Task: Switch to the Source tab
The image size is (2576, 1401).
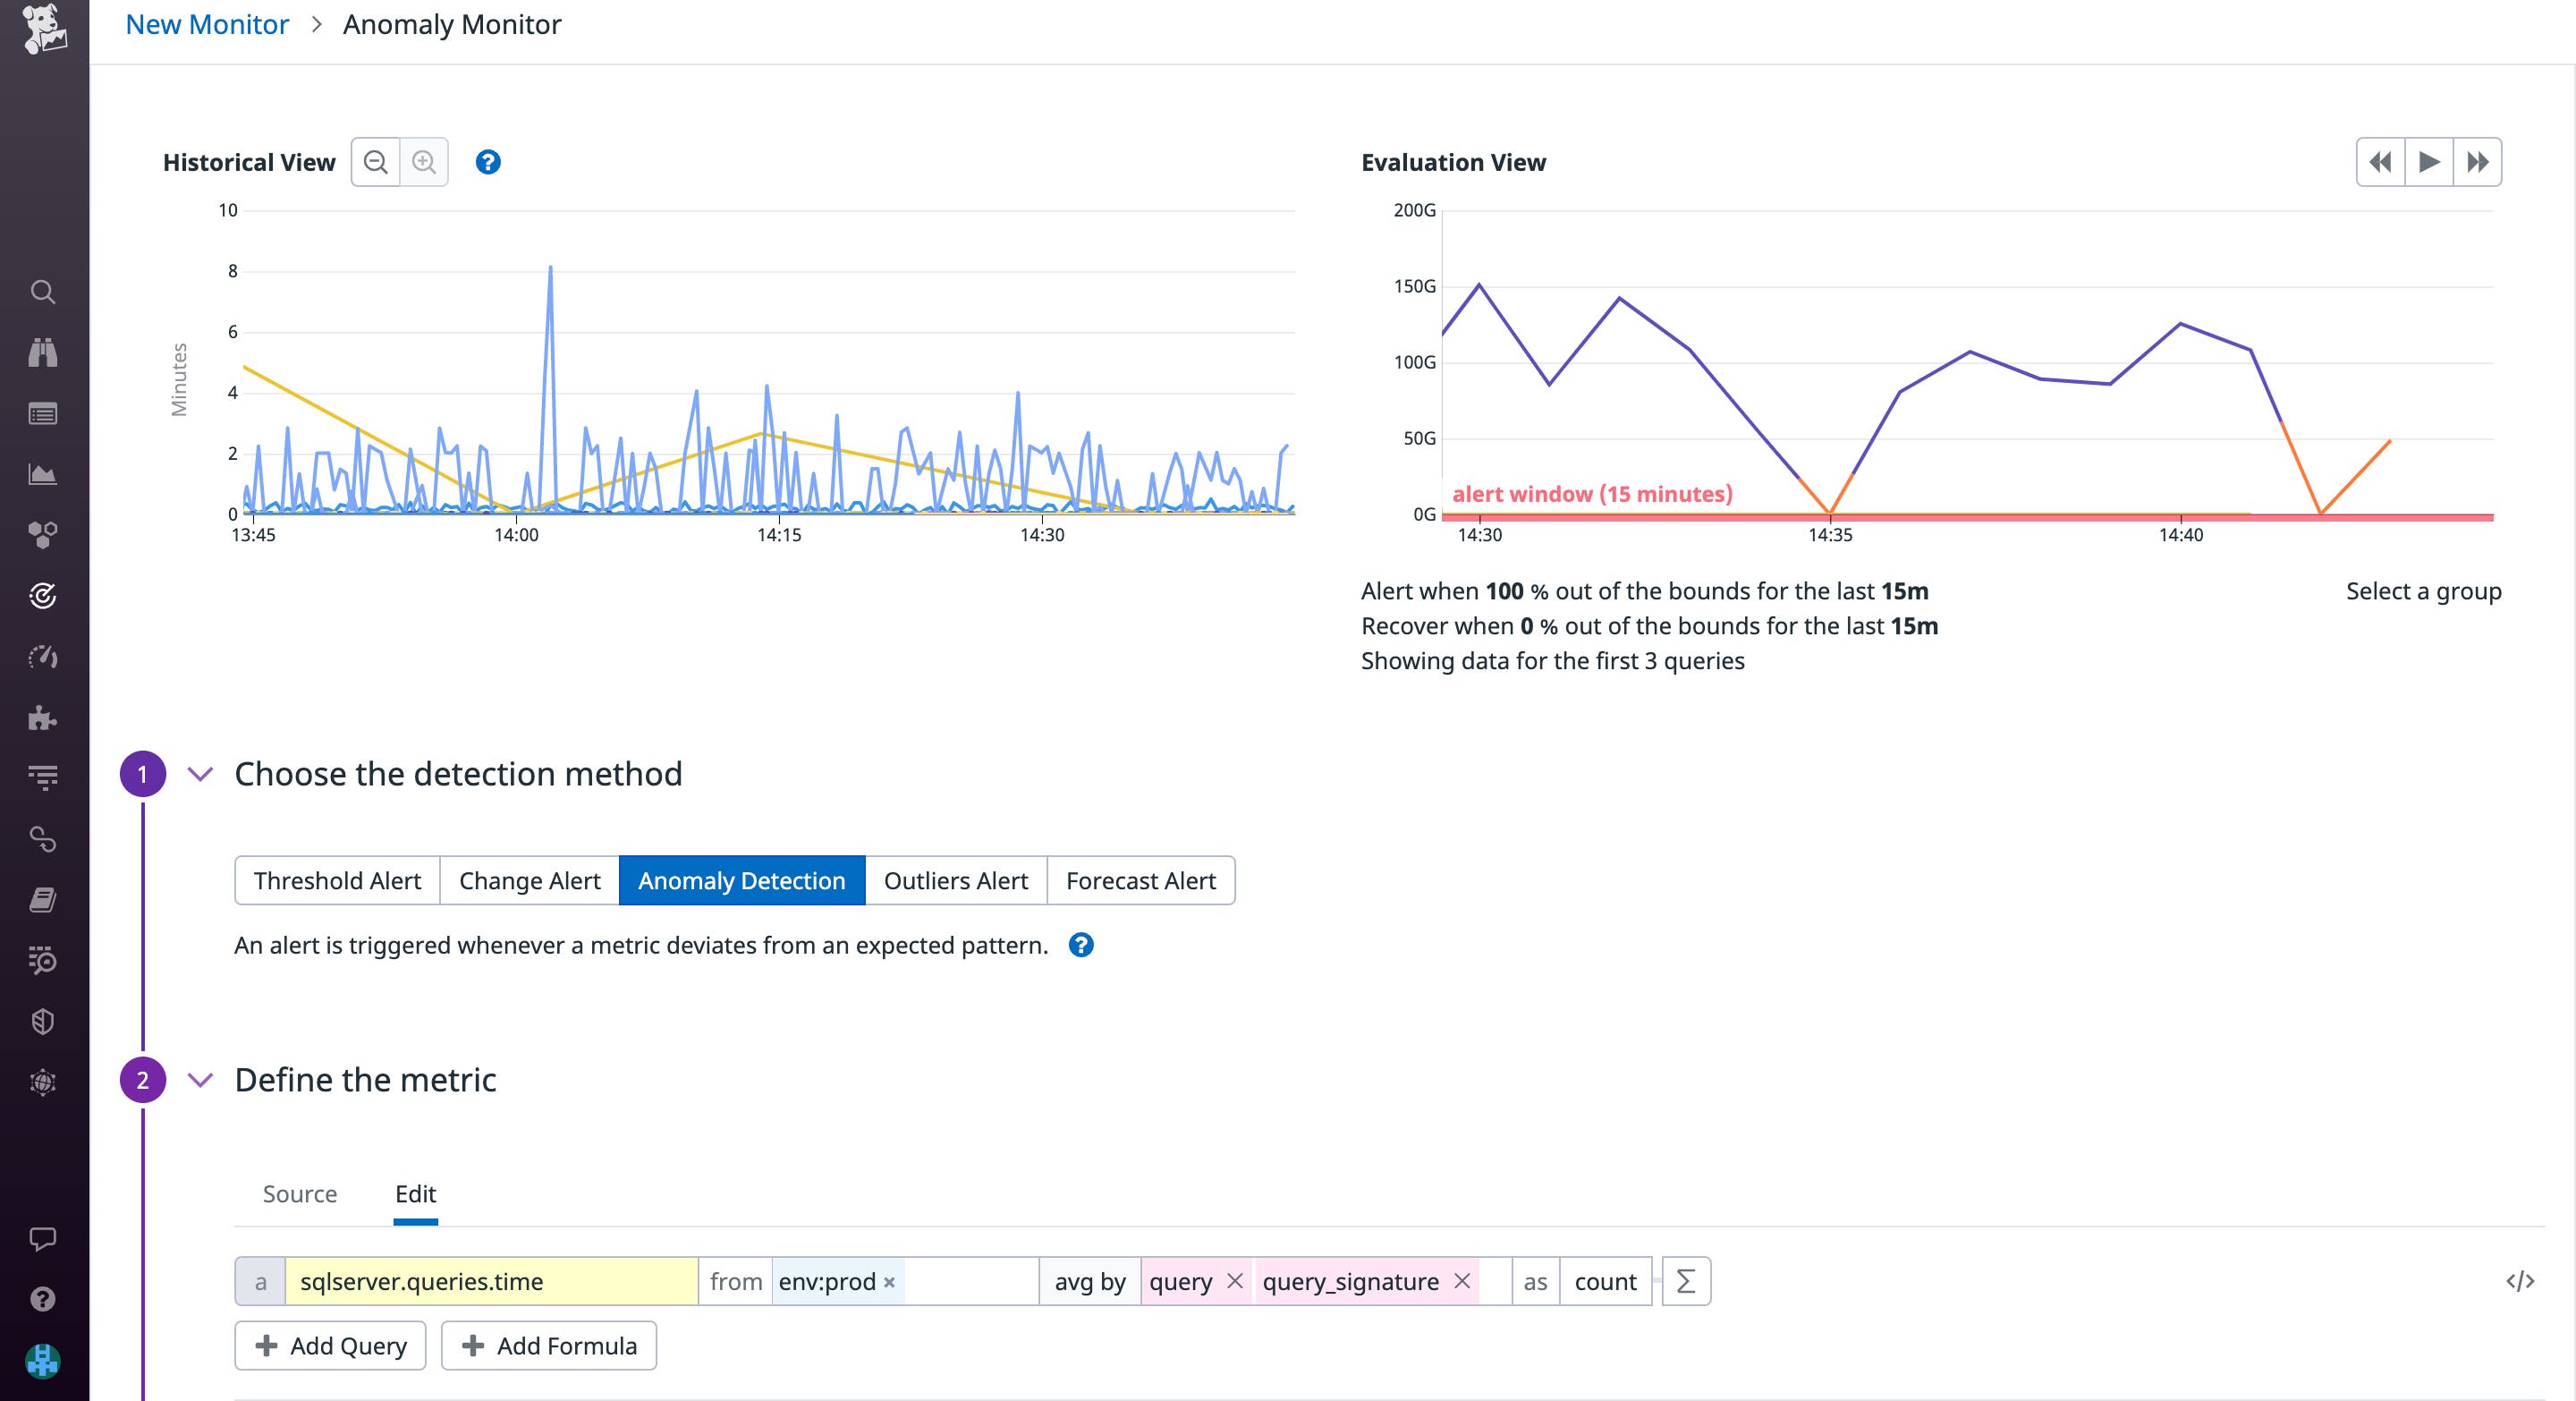Action: tap(299, 1194)
